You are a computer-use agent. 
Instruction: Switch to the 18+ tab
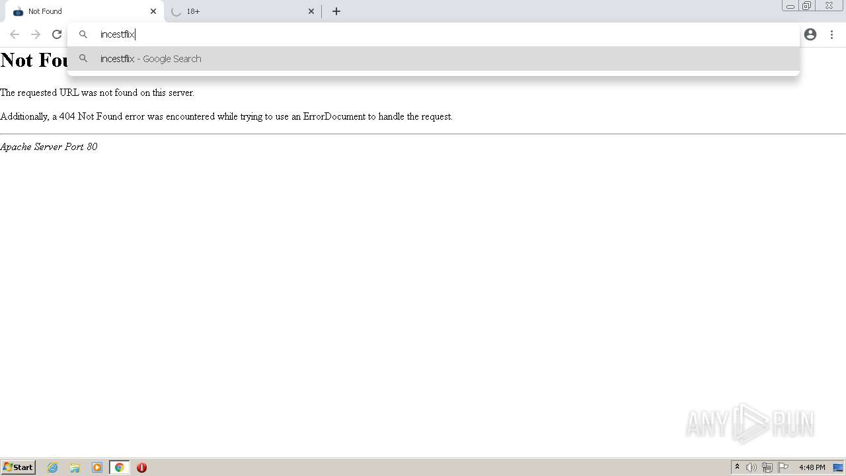coord(243,11)
